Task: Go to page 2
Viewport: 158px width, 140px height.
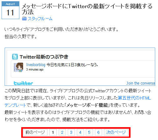Action: pyautogui.click(x=62, y=132)
